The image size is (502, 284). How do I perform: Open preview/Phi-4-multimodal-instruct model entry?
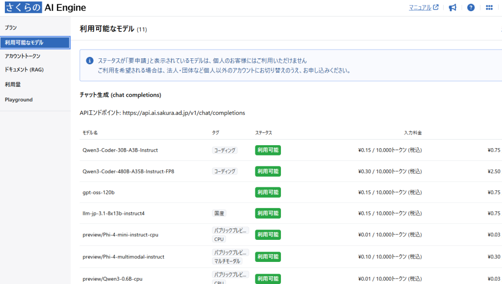(124, 257)
